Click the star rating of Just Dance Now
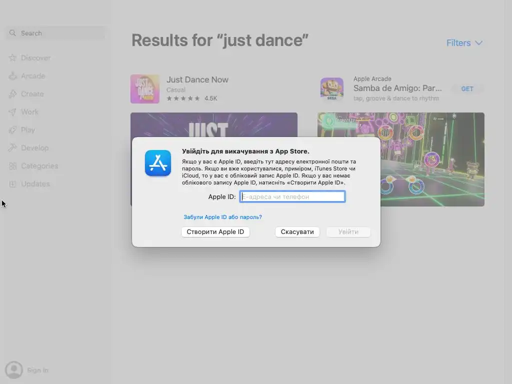 click(183, 98)
